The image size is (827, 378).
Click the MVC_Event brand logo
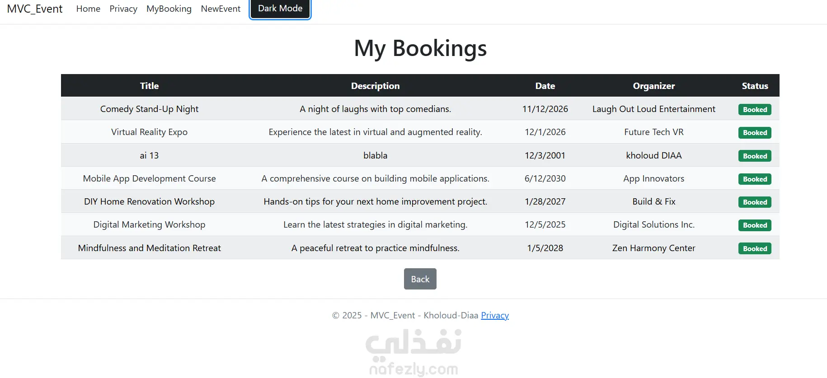click(35, 9)
